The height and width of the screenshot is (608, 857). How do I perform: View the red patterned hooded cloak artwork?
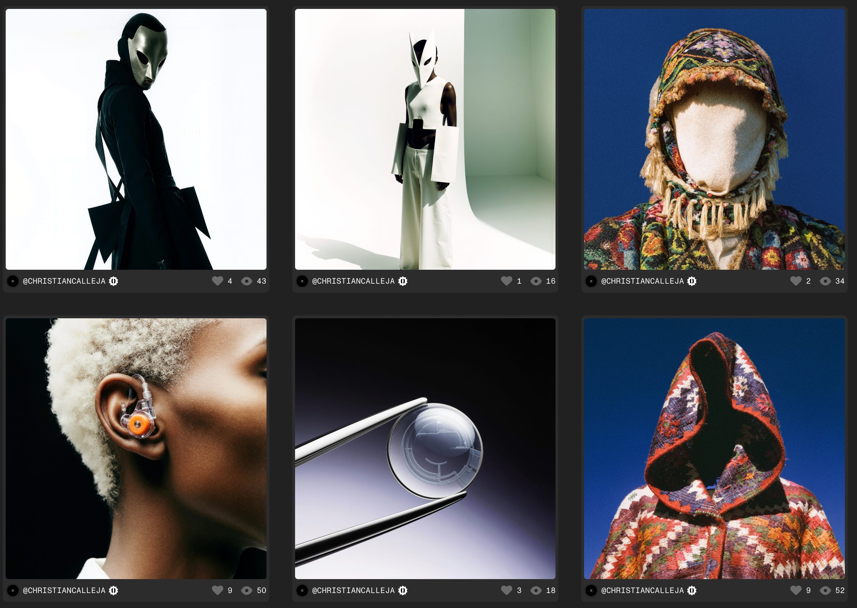pyautogui.click(x=714, y=449)
